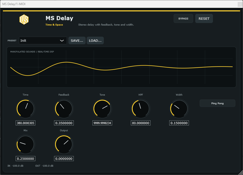Click the 'Feedback' knob label
The image size is (243, 175).
(x=64, y=95)
